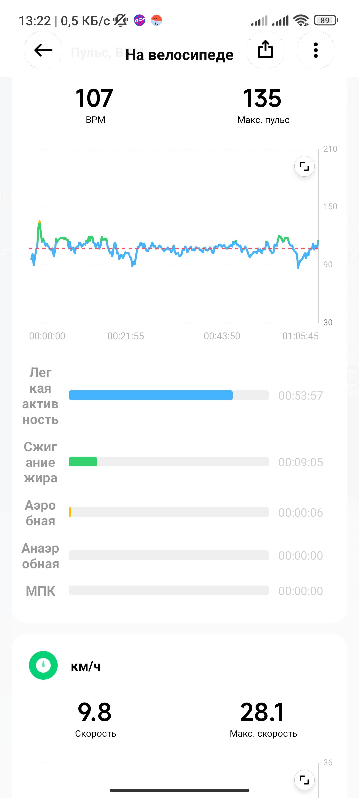
Task: Tap the 135 max heart rate value
Action: coord(262,98)
